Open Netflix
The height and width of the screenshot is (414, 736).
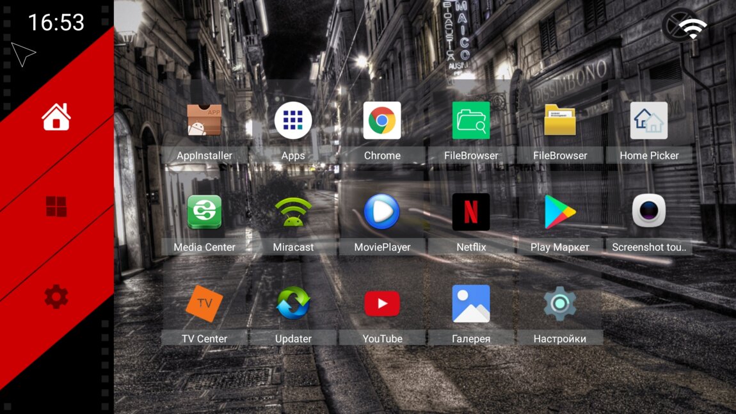click(x=471, y=212)
